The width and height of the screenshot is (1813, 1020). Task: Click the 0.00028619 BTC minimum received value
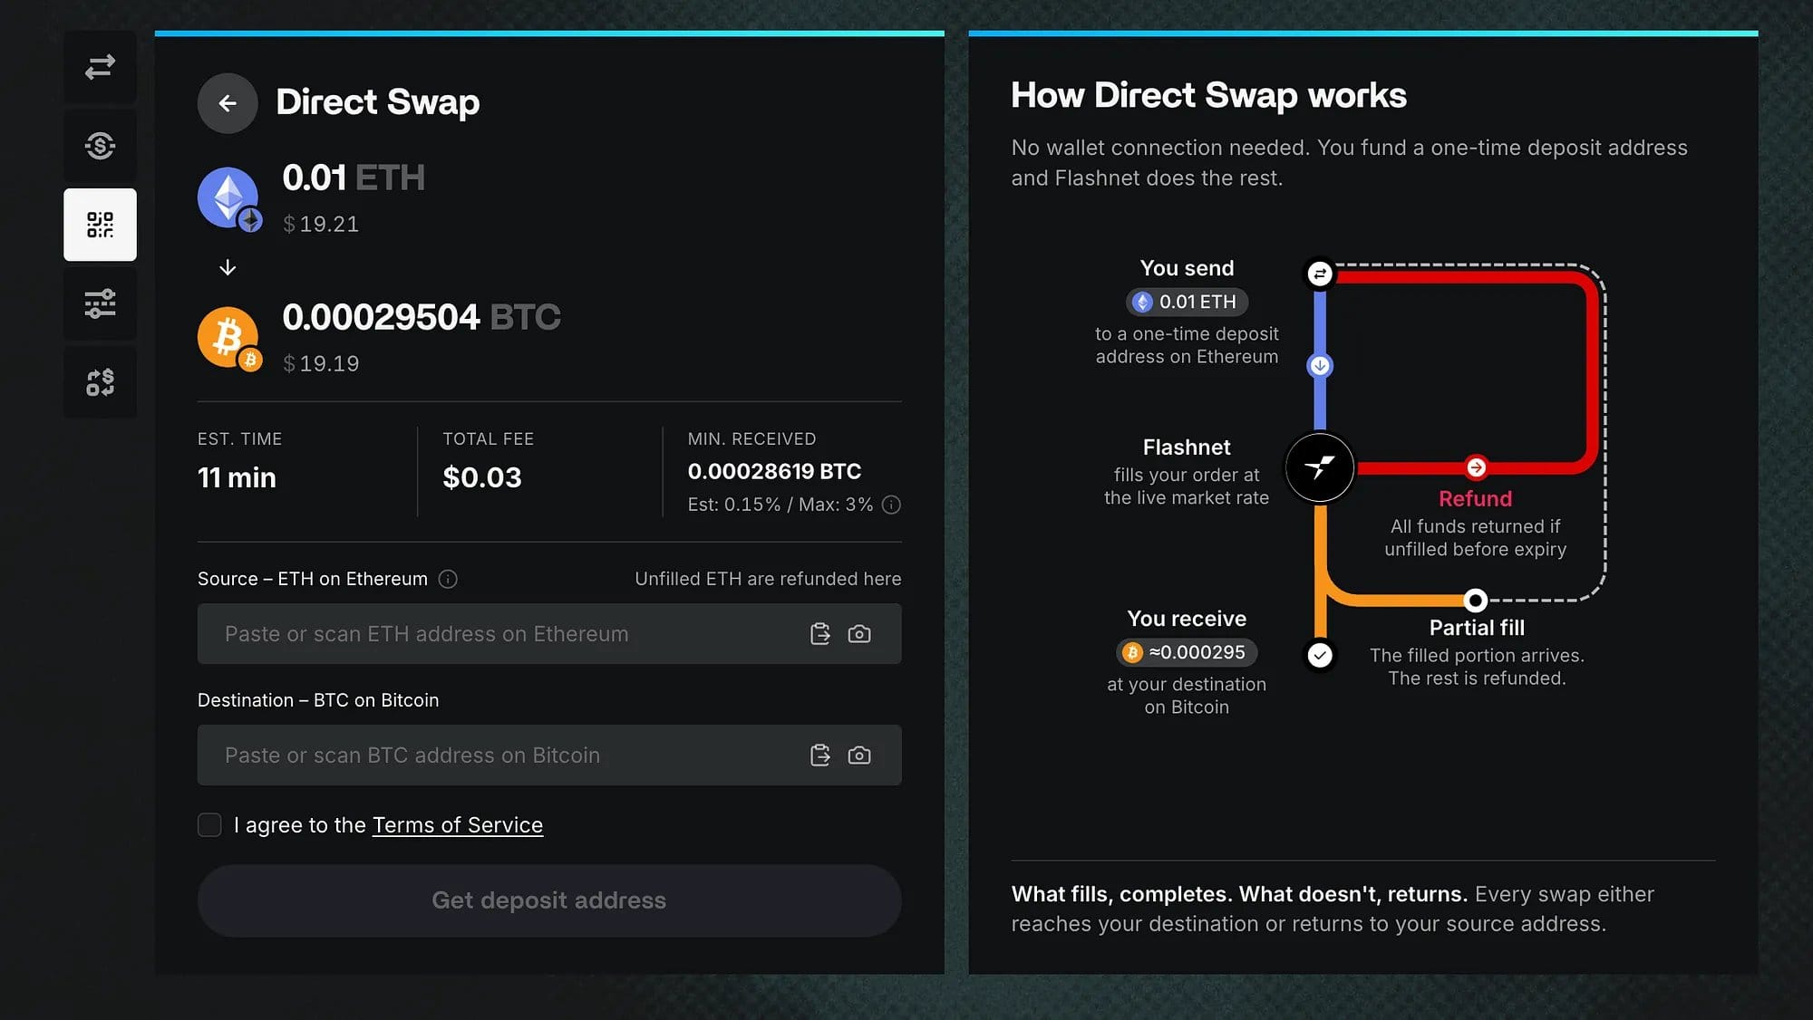click(774, 471)
